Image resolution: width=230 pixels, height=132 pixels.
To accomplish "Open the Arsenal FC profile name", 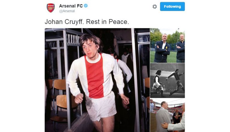I will point(71,6).
